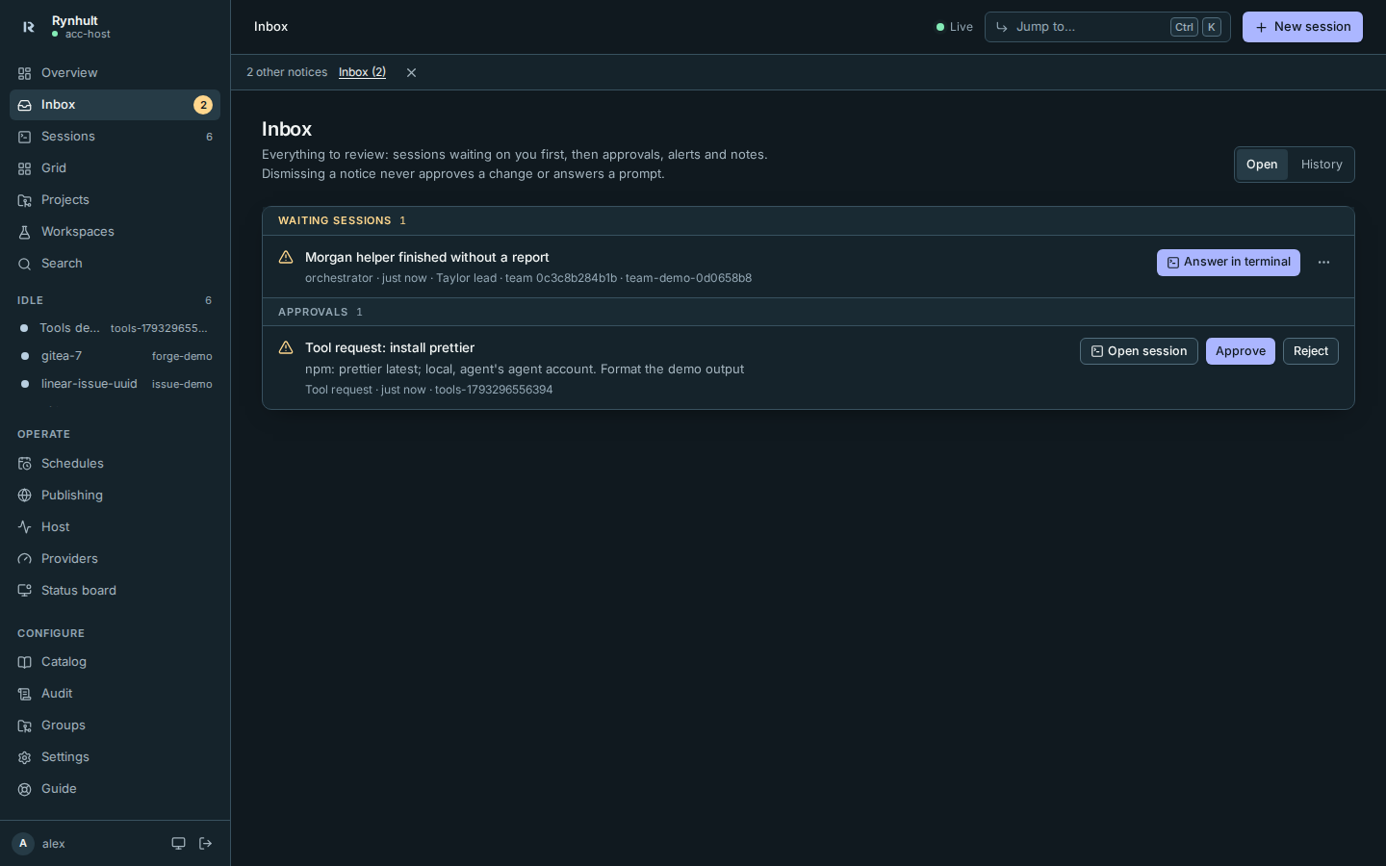Open Projects from the sidebar
The image size is (1386, 866).
[115, 200]
